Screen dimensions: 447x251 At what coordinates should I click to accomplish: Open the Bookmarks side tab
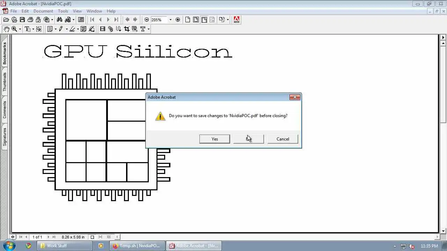click(x=5, y=53)
